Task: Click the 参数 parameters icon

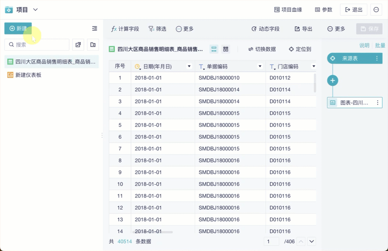Action: [323, 10]
